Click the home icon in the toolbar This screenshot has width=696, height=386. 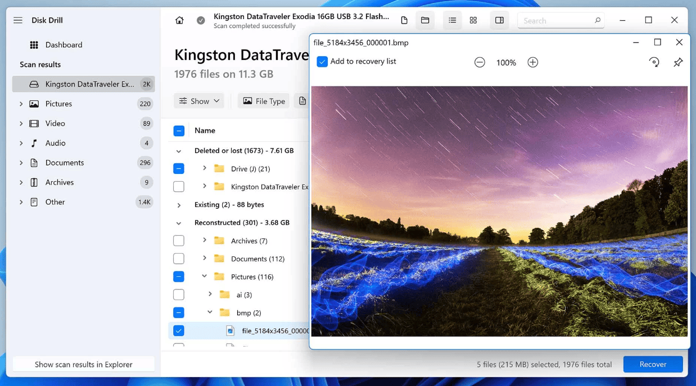(x=179, y=20)
